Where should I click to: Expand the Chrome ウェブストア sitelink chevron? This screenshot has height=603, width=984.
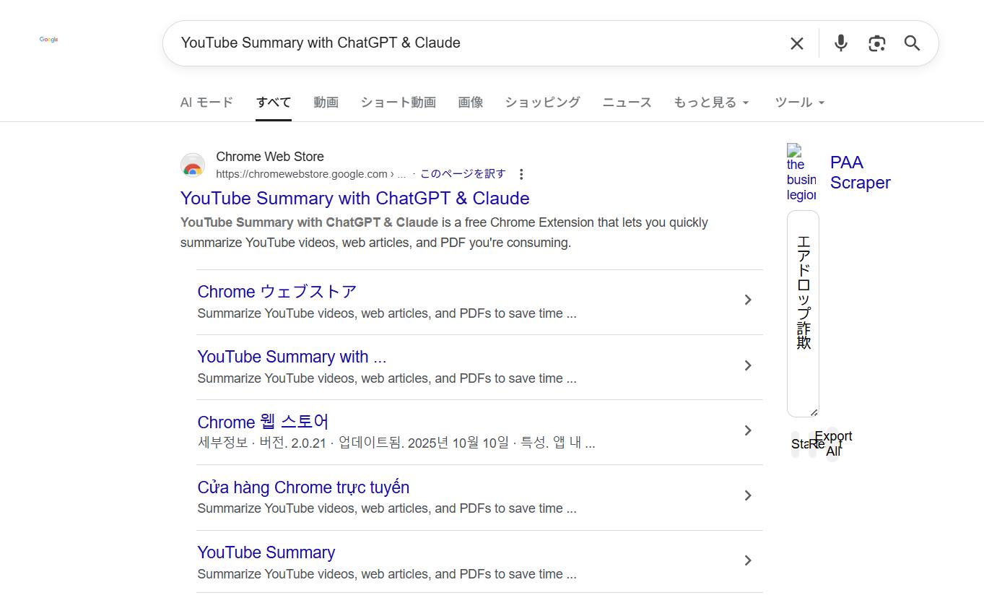[x=748, y=300]
